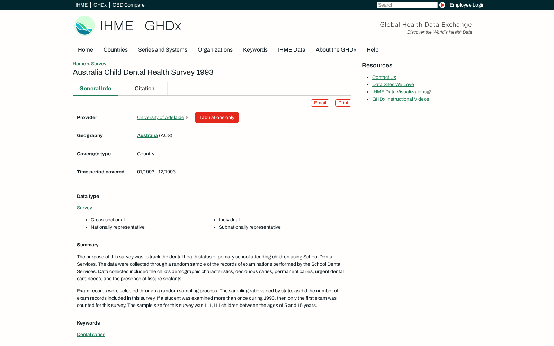Click the Nationally representative list item
The height and width of the screenshot is (346, 554).
[118, 227]
